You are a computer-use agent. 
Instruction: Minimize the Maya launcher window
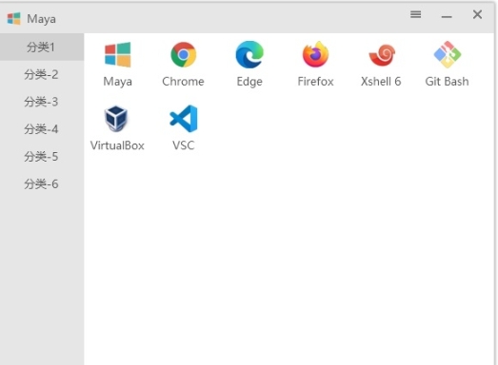(447, 16)
